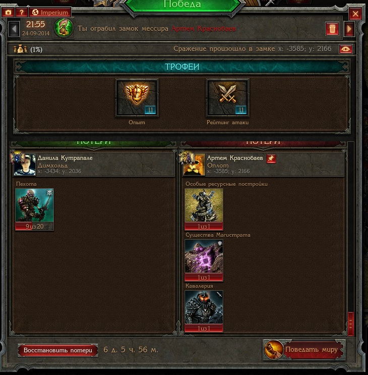Viewport: 368px width, 375px height.
Task: Click the Опыт trophy shield icon
Action: (137, 98)
